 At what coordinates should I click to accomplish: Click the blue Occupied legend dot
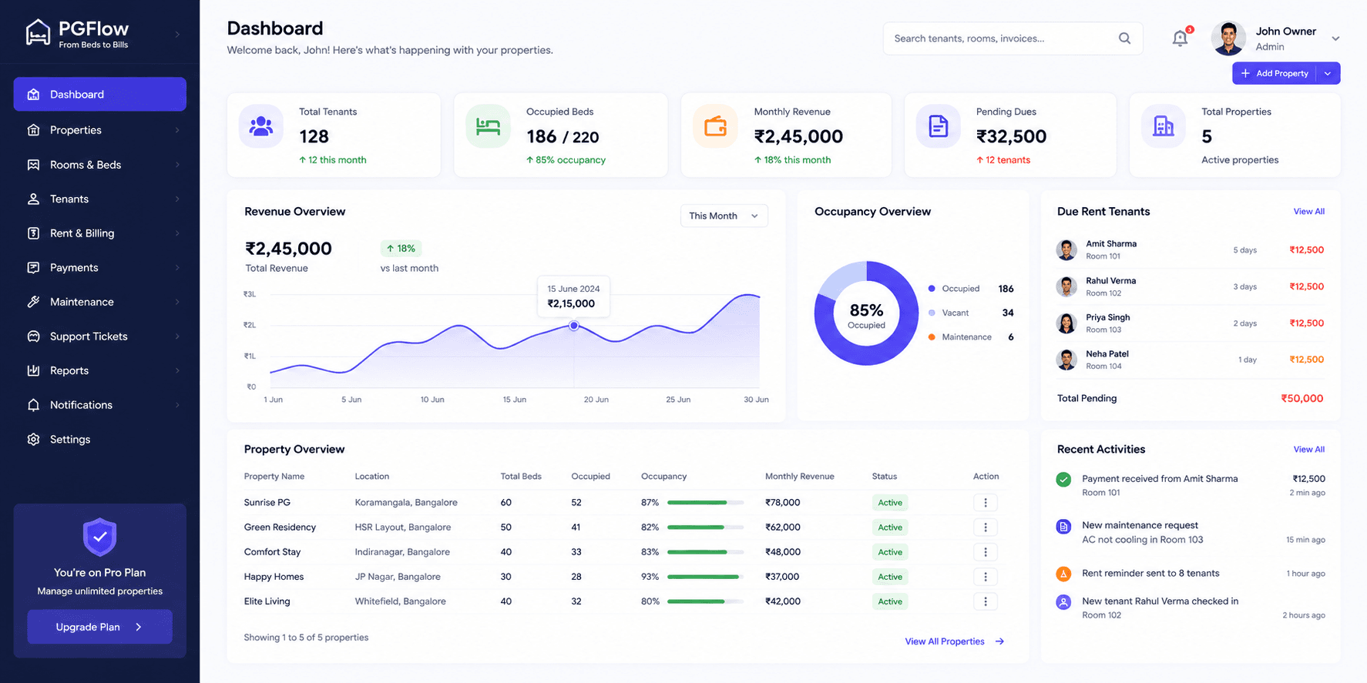932,289
